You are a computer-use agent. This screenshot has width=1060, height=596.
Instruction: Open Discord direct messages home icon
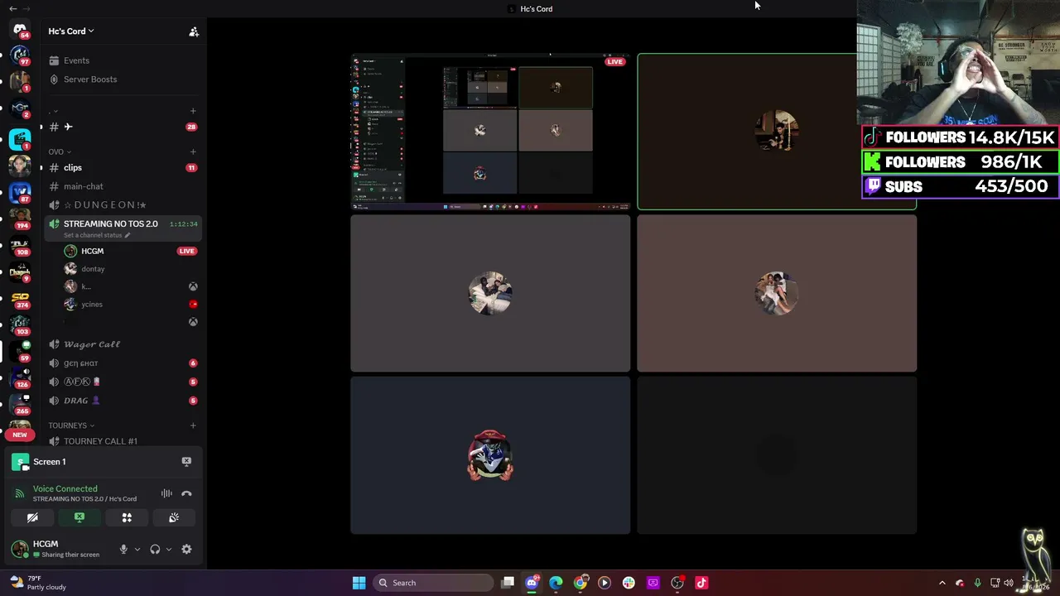point(20,29)
